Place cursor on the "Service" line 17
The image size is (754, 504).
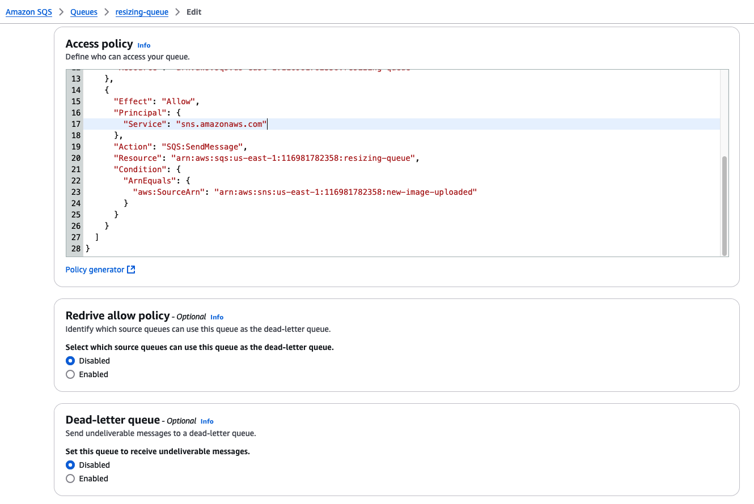coord(402,124)
